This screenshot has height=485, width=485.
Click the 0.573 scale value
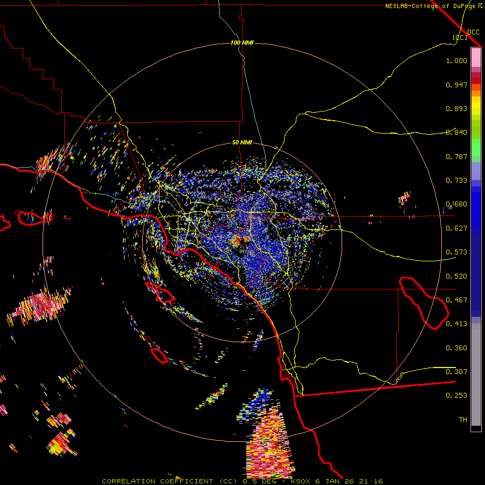(x=456, y=252)
